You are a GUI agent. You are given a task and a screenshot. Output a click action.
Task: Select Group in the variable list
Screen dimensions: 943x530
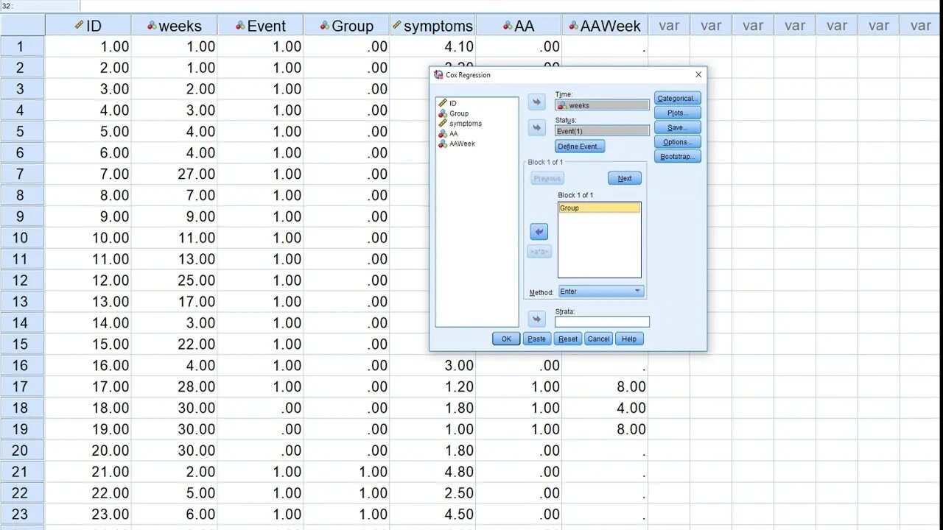(x=453, y=113)
